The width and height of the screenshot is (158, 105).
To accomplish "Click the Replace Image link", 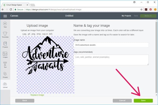I will (x=37, y=95).
